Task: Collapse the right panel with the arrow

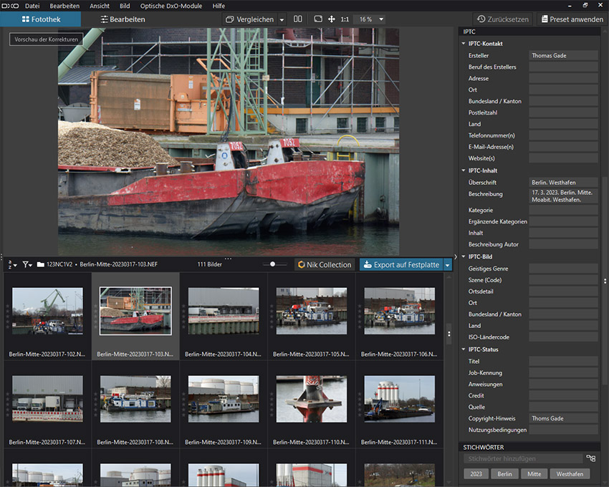Action: pyautogui.click(x=456, y=256)
